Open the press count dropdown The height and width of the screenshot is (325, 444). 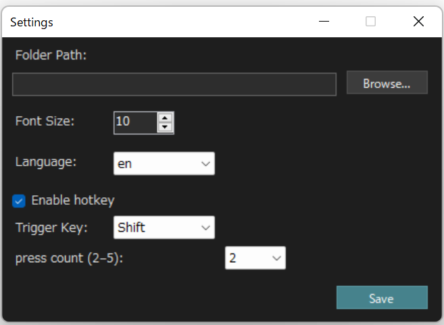[255, 258]
